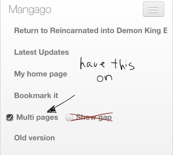Uncheck the Multi pages option
The image size is (173, 155).
tap(10, 117)
